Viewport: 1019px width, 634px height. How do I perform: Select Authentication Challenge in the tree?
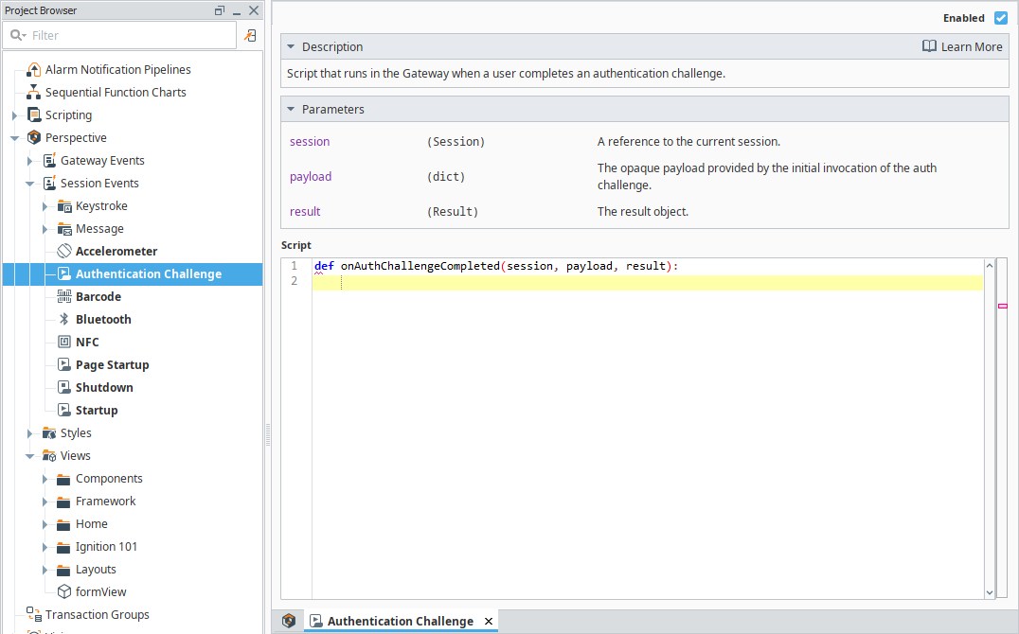tap(133, 274)
